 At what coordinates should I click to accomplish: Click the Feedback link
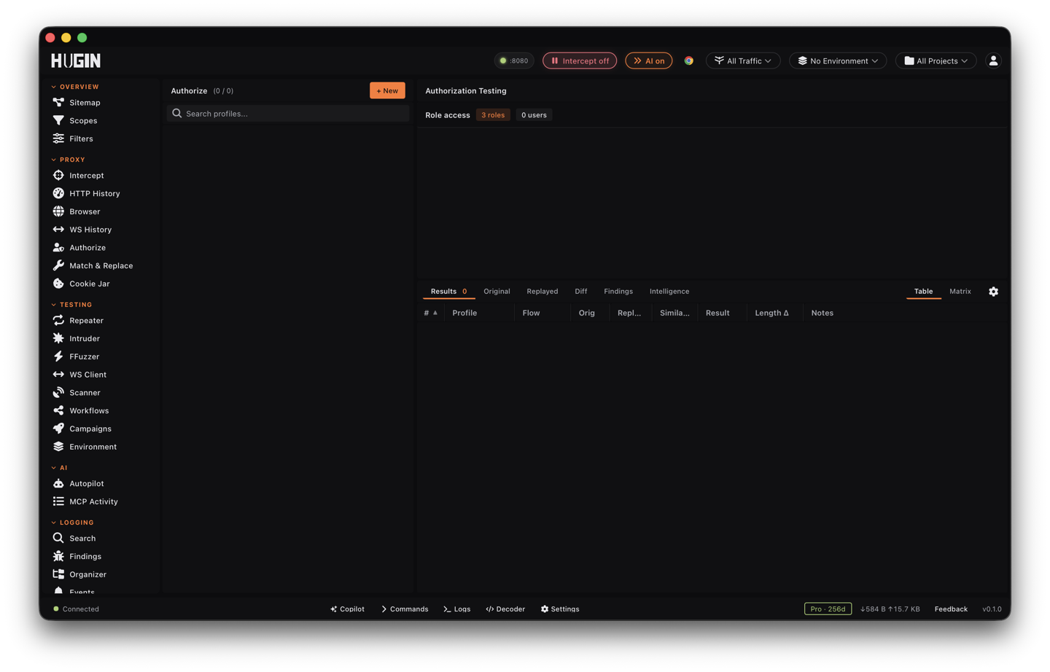click(951, 609)
